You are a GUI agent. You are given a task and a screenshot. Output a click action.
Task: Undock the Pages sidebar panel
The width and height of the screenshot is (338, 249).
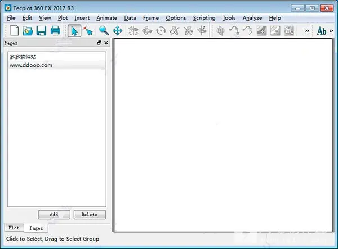(x=99, y=43)
